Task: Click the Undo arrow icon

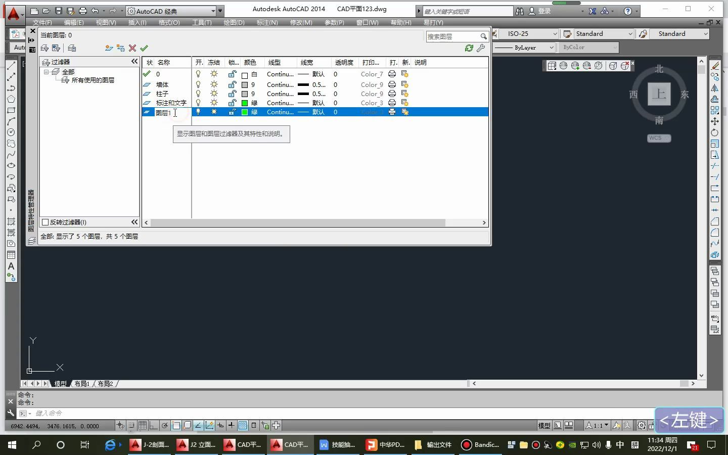Action: [x=95, y=11]
